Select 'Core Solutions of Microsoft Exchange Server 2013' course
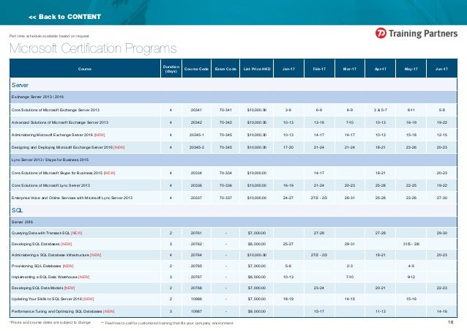The height and width of the screenshot is (331, 467). click(x=56, y=110)
